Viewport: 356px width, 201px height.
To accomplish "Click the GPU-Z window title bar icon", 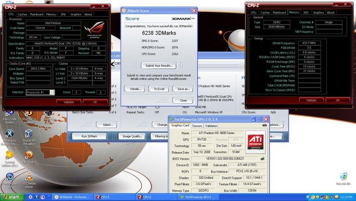I will pos(172,120).
